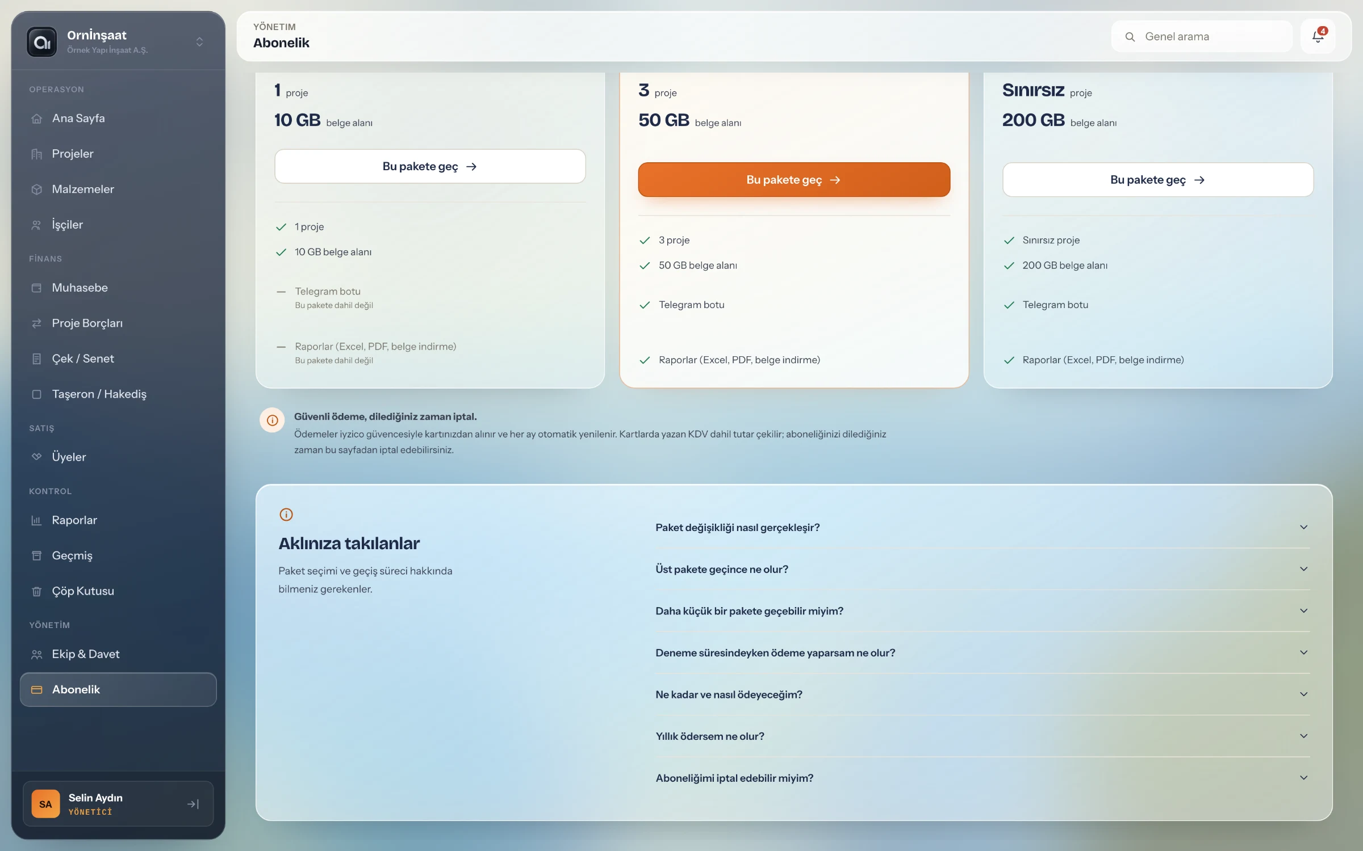Expand 'Üst pakete geçince ne olur?'
The height and width of the screenshot is (851, 1363).
coord(982,569)
